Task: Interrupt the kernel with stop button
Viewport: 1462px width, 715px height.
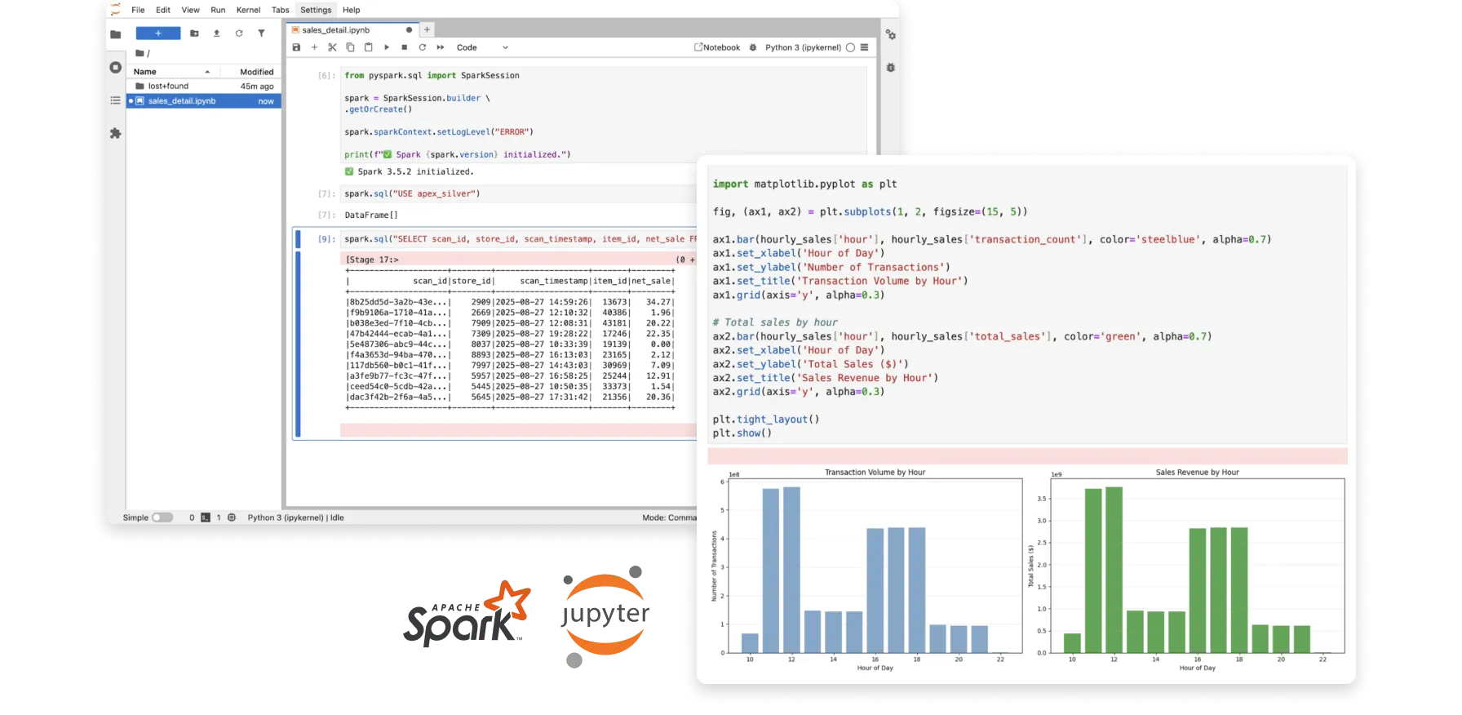Action: 405,47
